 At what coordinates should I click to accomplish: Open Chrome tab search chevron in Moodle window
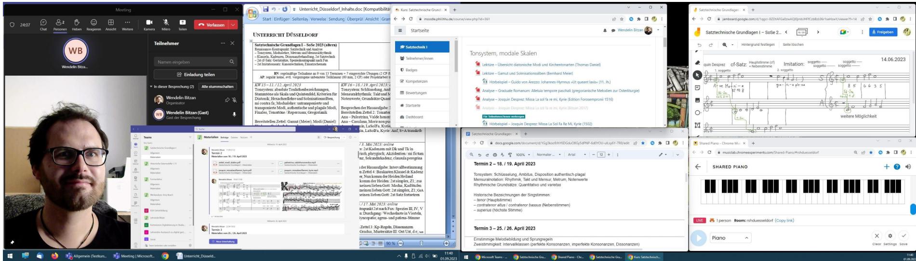click(628, 7)
